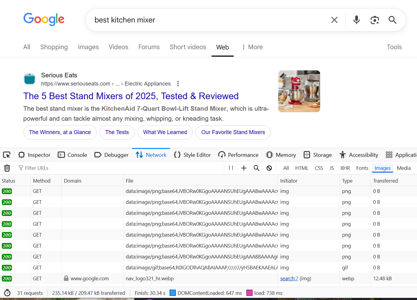Switch to the Forums results tab
417x300 pixels.
click(149, 47)
